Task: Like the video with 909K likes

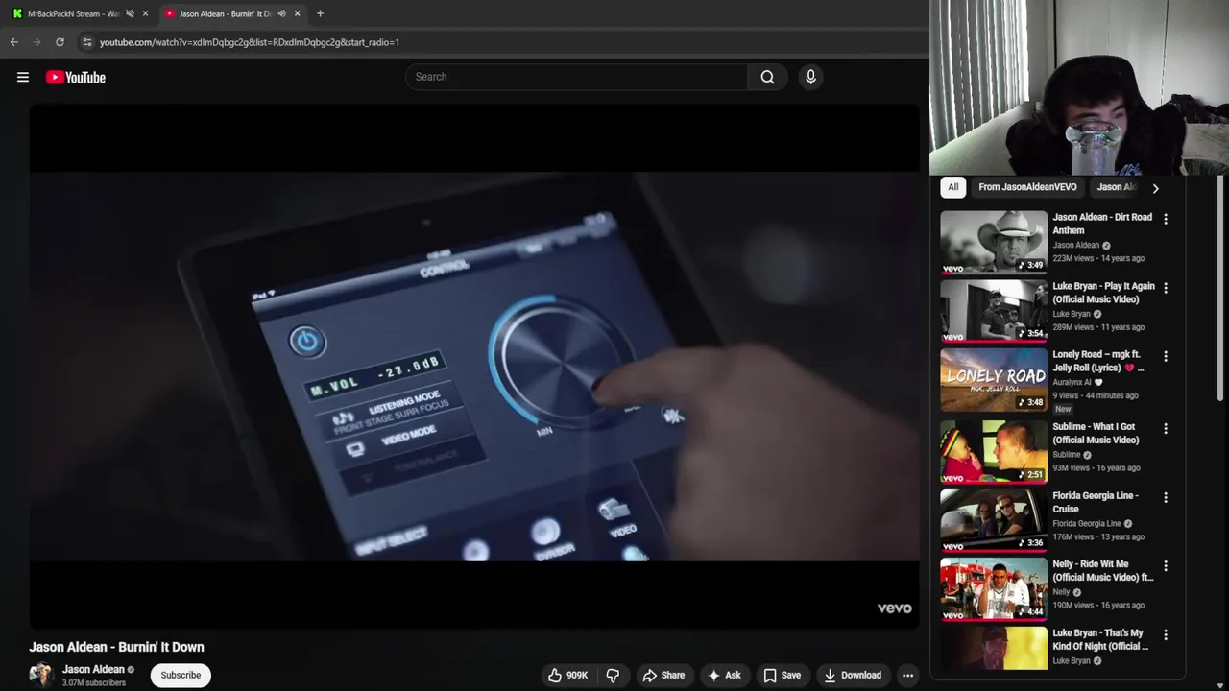Action: pyautogui.click(x=567, y=676)
